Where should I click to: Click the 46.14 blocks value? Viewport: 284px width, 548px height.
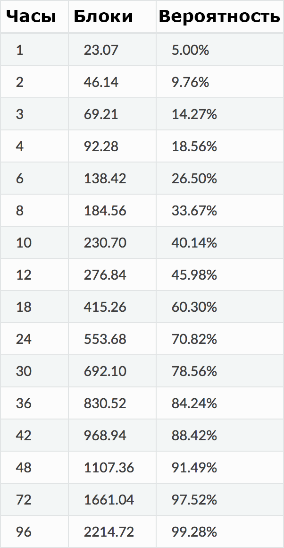[x=101, y=83]
